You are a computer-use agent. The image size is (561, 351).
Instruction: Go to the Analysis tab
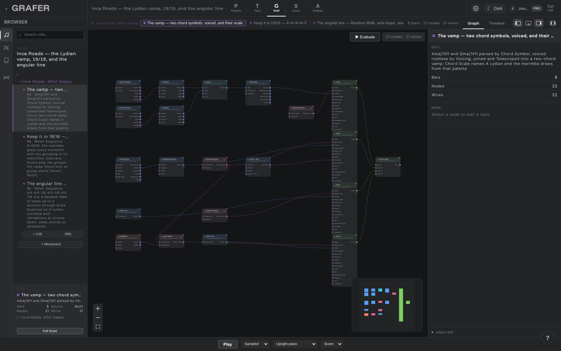pyautogui.click(x=318, y=8)
